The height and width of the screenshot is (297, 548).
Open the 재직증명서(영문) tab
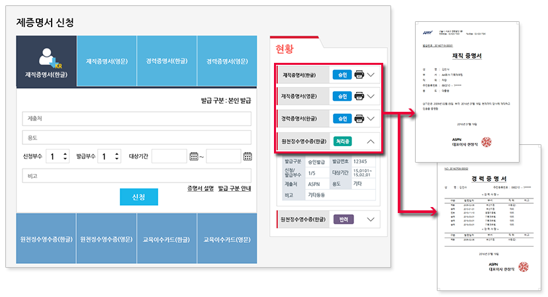(107, 62)
